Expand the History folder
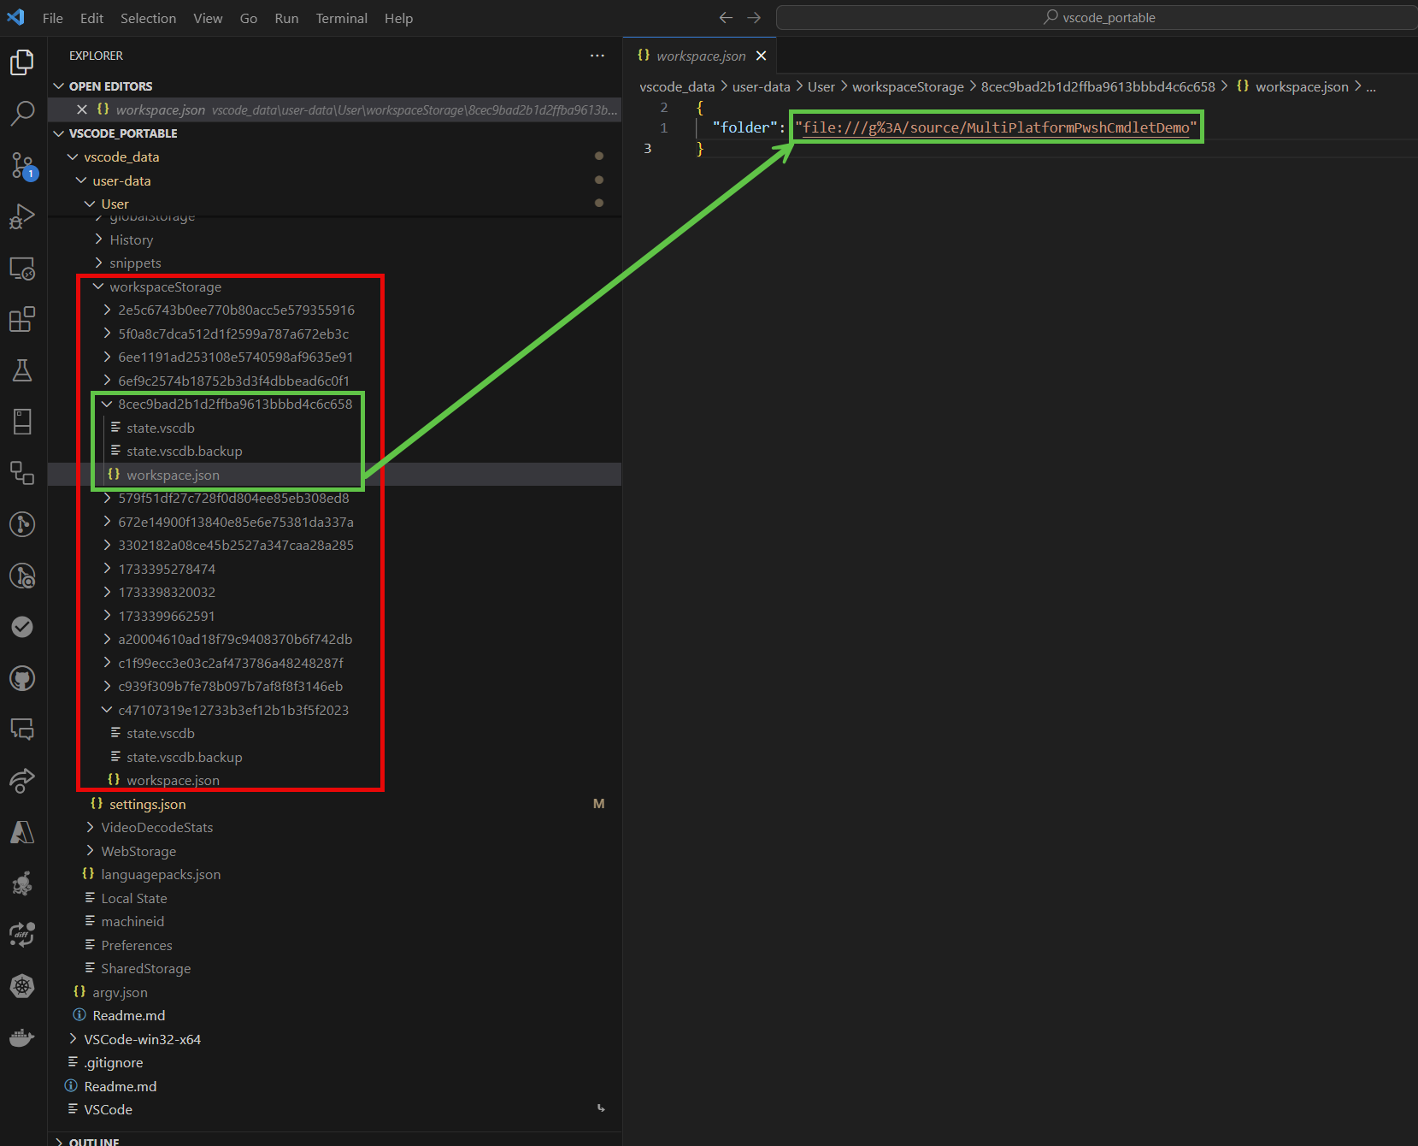Image resolution: width=1418 pixels, height=1146 pixels. [131, 240]
